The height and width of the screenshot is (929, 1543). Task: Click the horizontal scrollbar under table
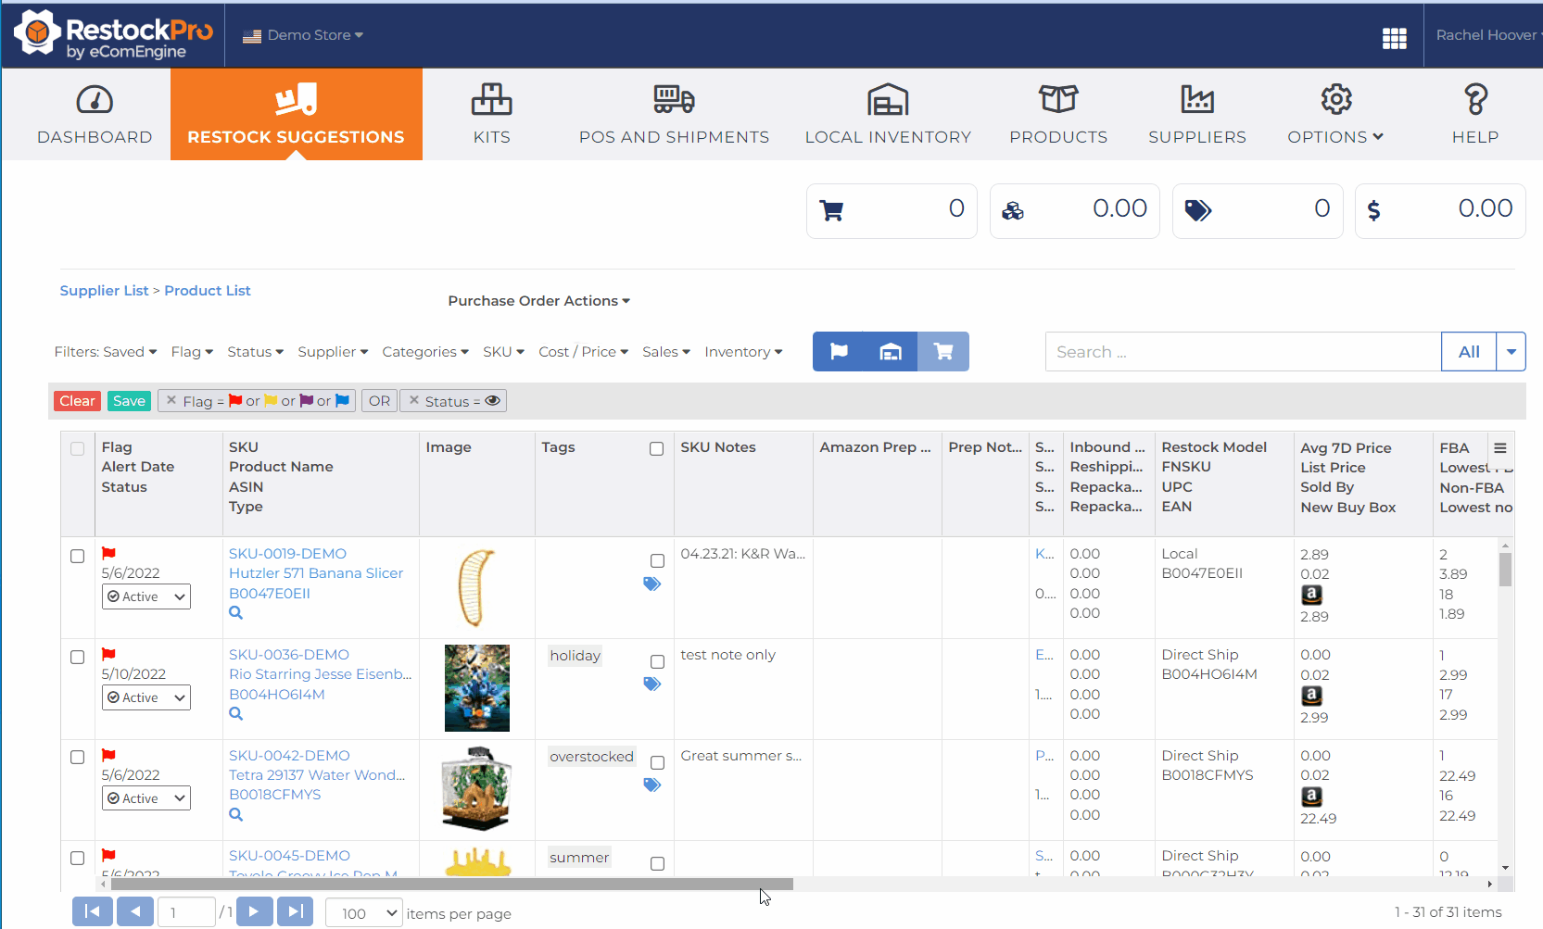(x=451, y=885)
